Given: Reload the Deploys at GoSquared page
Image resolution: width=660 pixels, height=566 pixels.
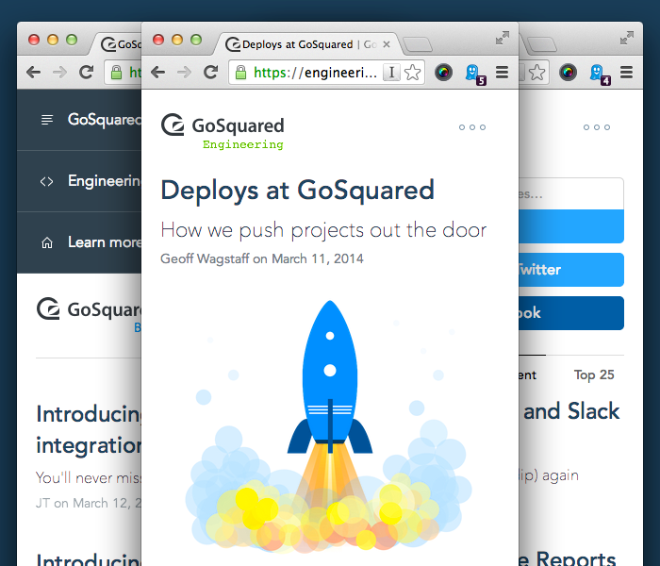Looking at the screenshot, I should tap(210, 73).
